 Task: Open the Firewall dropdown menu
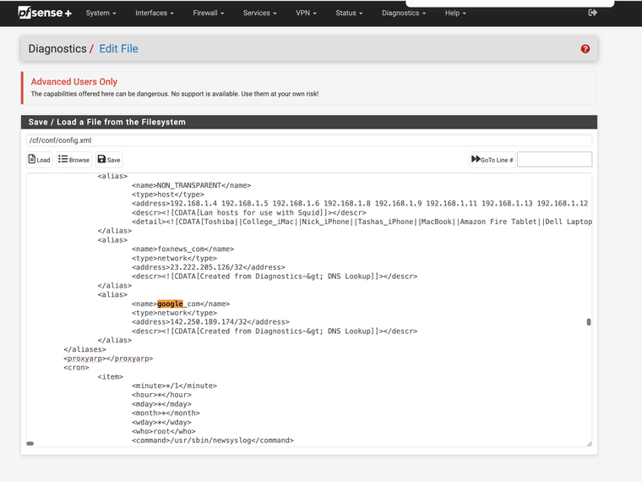(209, 14)
